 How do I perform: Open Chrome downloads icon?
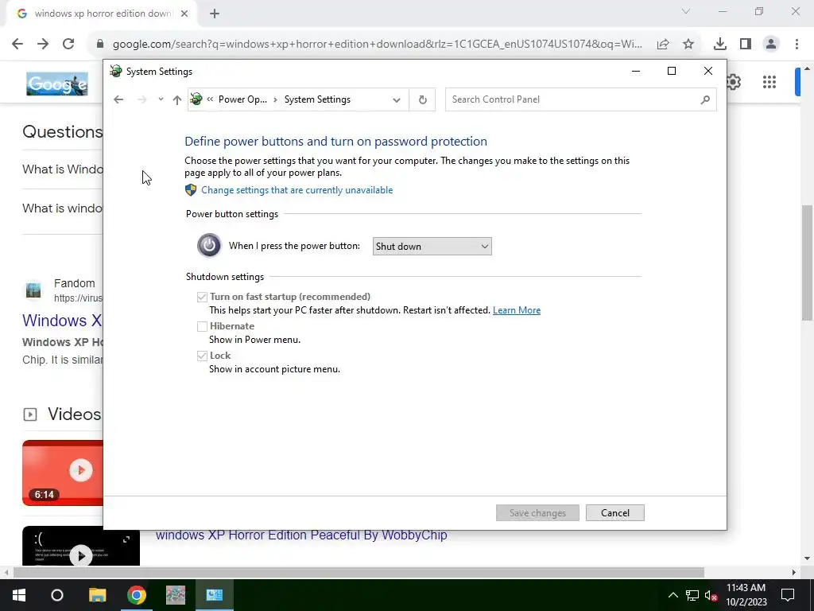(x=720, y=45)
